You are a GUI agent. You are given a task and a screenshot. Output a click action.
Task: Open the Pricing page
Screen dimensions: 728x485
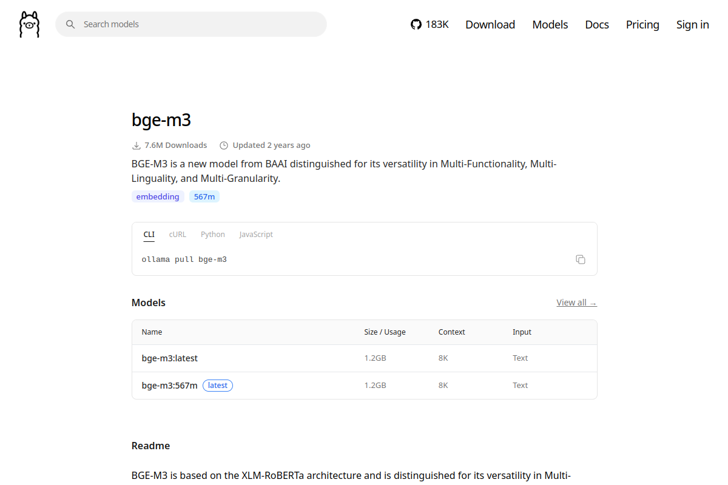pyautogui.click(x=642, y=24)
